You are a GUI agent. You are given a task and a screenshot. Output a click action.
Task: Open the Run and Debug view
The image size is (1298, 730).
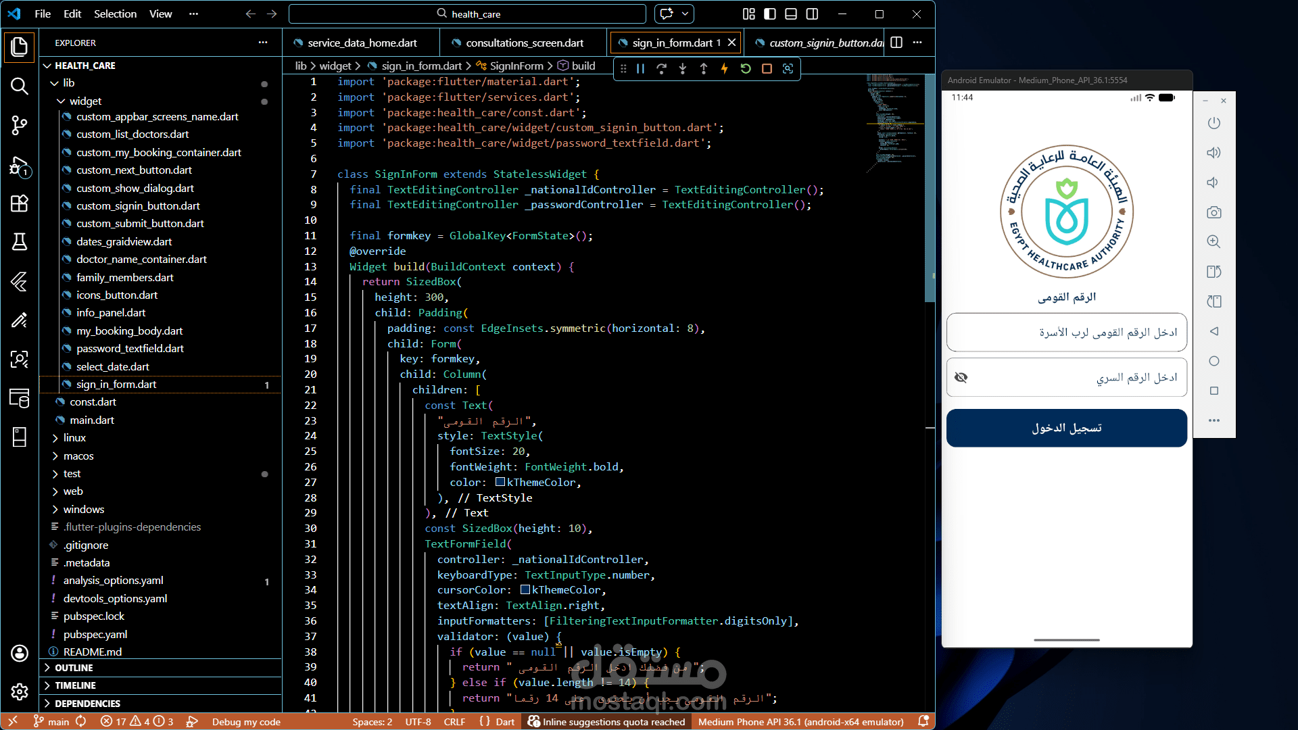[x=19, y=166]
